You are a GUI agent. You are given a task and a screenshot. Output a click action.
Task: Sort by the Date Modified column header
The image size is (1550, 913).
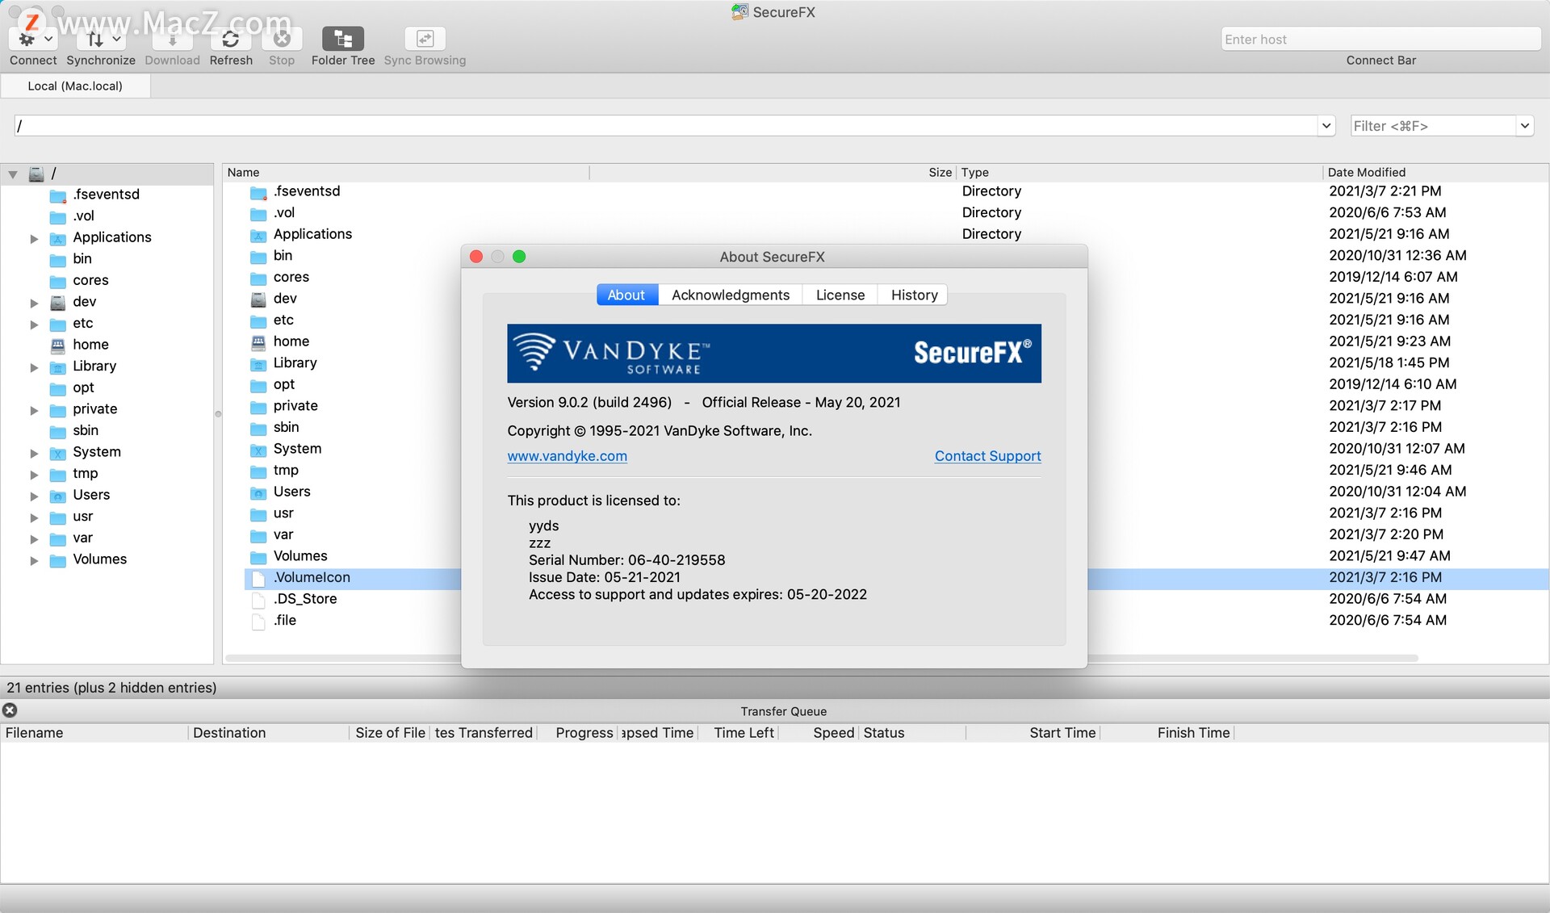[x=1435, y=172]
